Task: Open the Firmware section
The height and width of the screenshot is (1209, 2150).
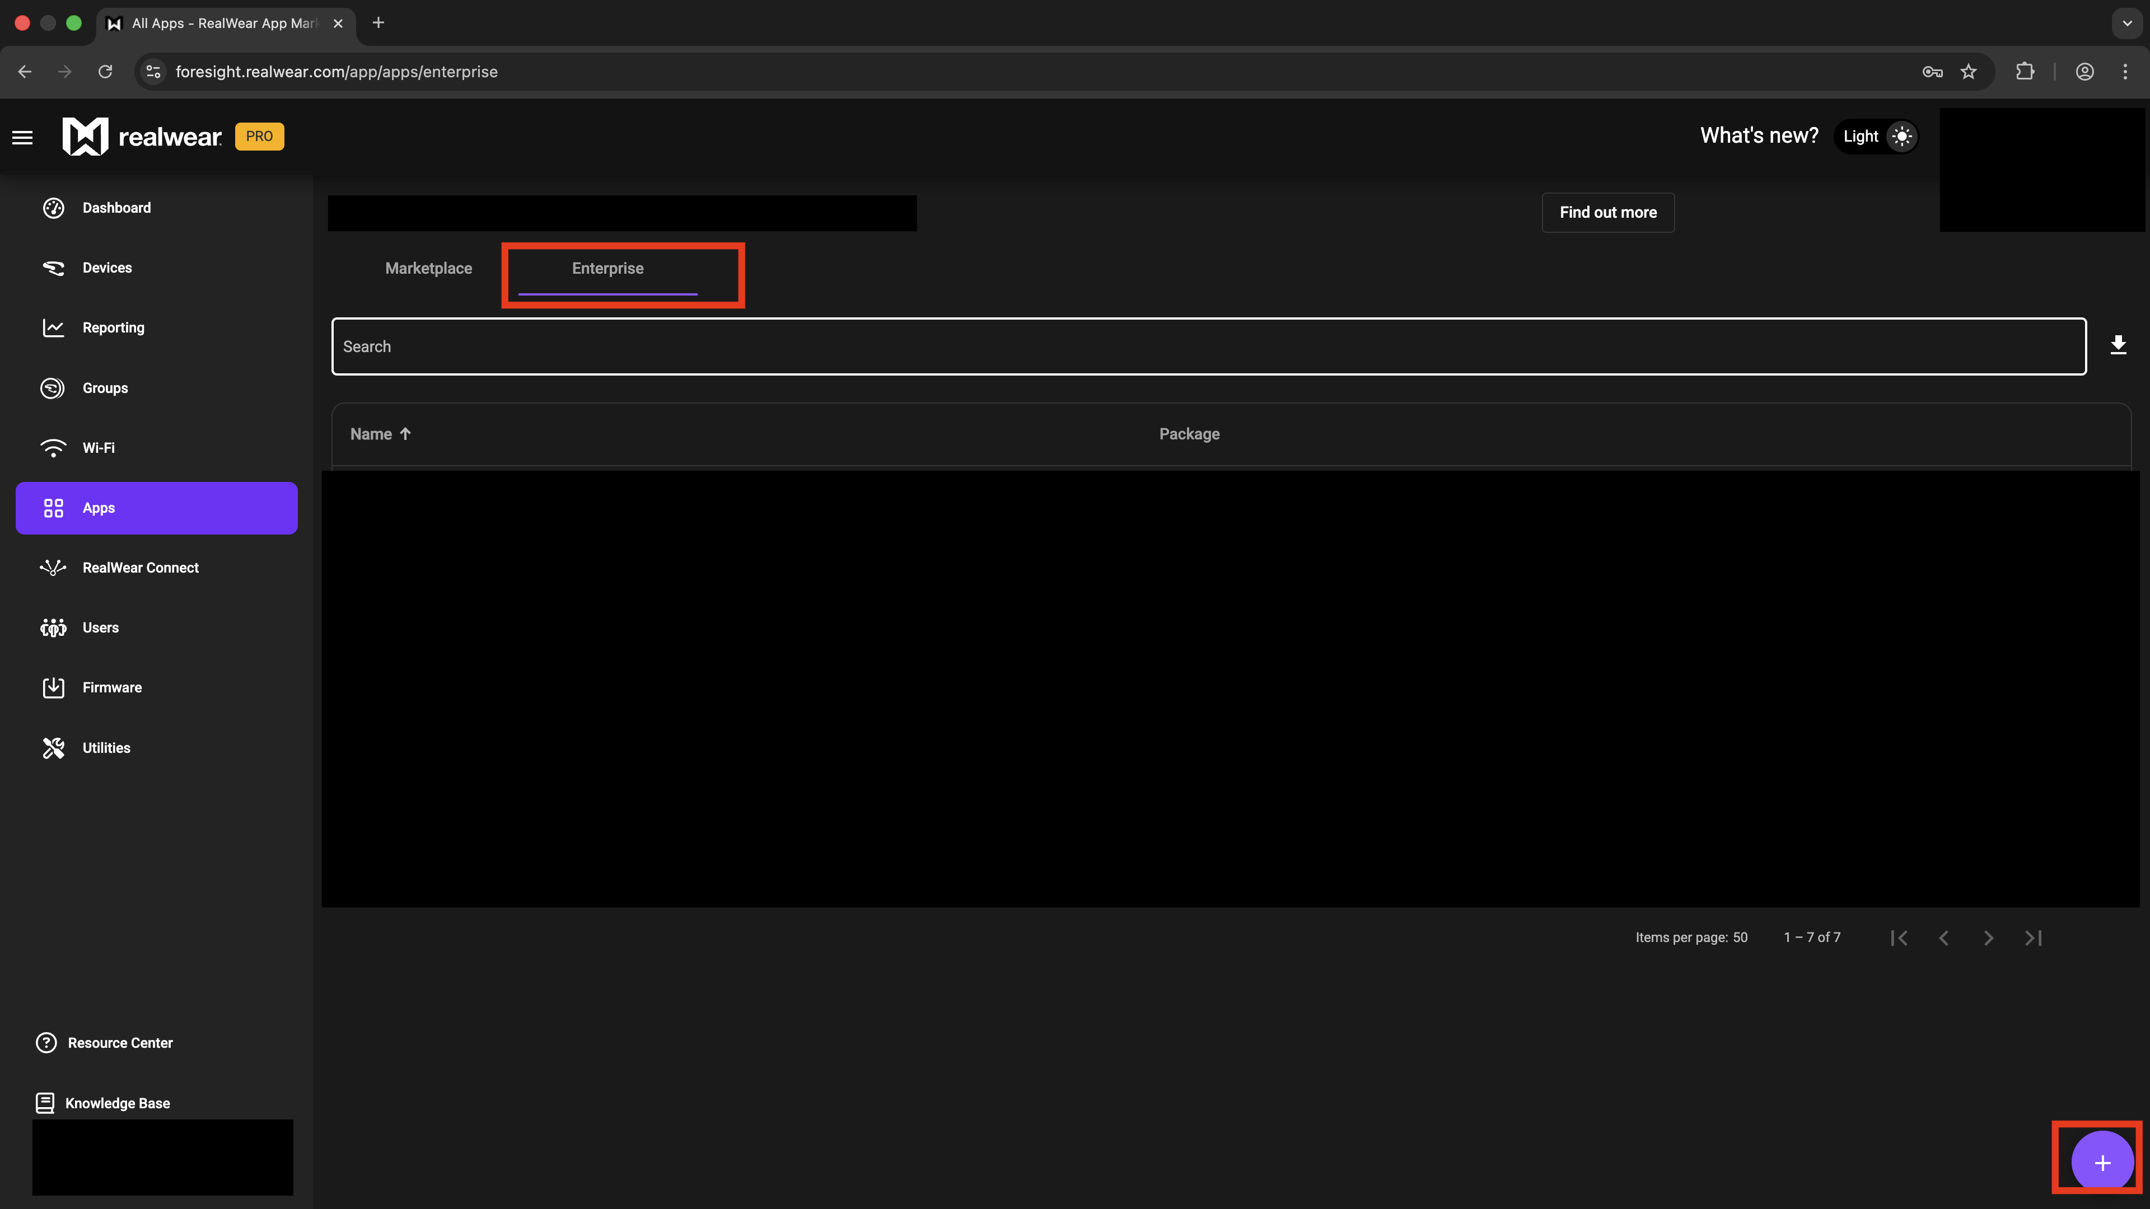Action: (x=156, y=687)
